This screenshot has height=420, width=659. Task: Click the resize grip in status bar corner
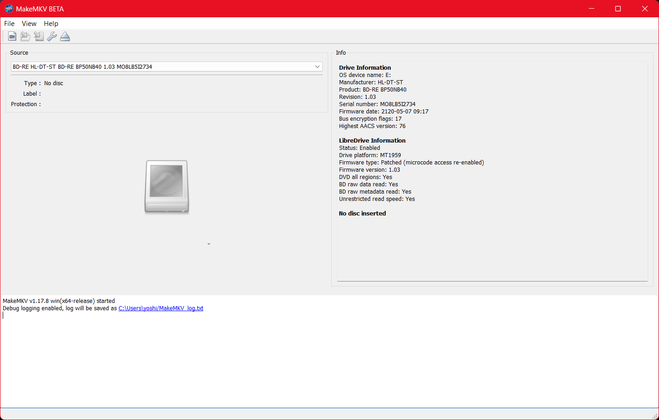655,416
